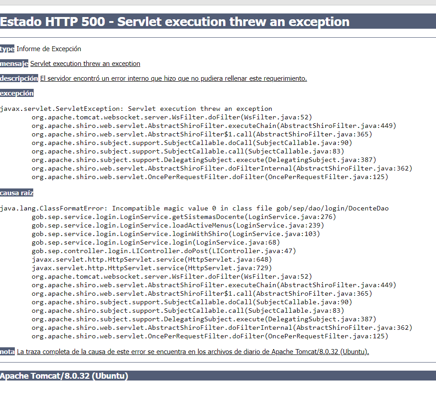This screenshot has width=436, height=398.
Task: Click the "LoginService.getSistemasDocente" stack line
Action: 184,217
